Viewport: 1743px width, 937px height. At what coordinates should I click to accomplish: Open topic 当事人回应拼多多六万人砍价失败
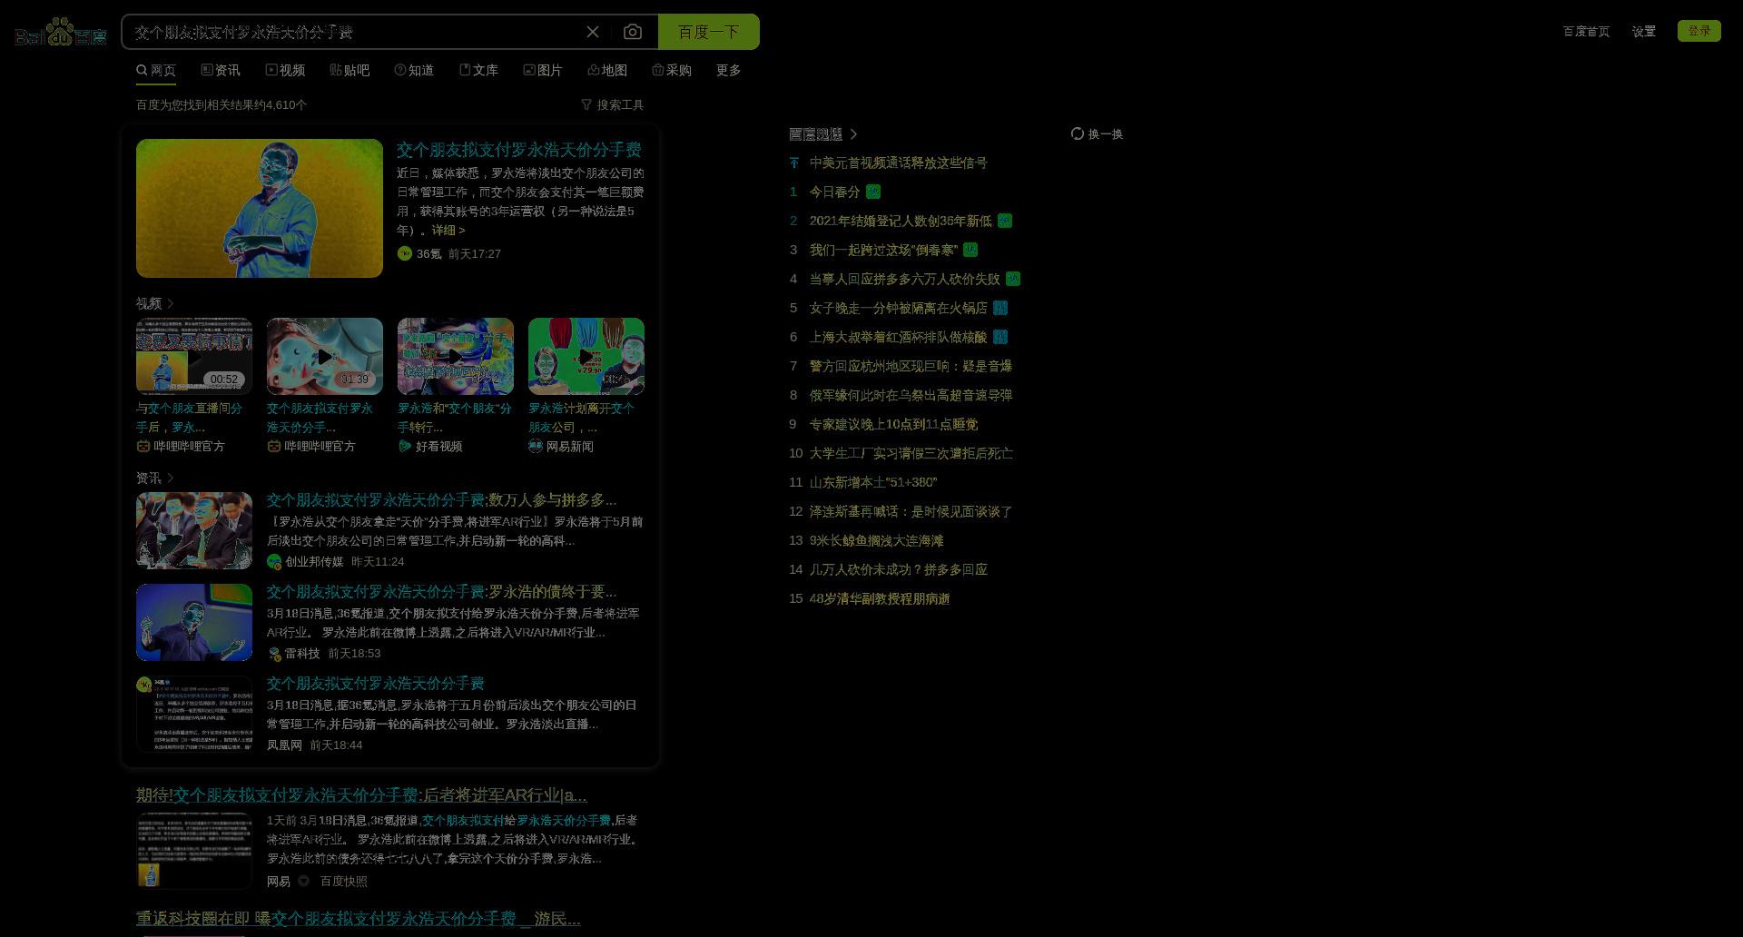click(x=904, y=279)
